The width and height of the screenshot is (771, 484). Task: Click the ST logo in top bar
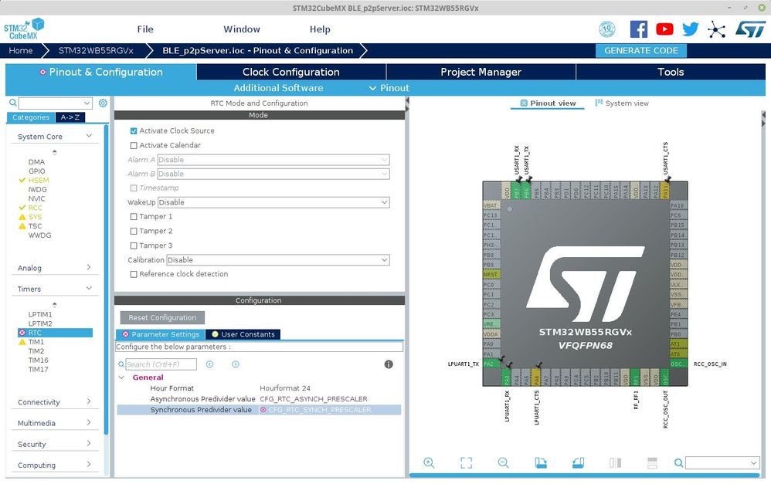tap(751, 29)
